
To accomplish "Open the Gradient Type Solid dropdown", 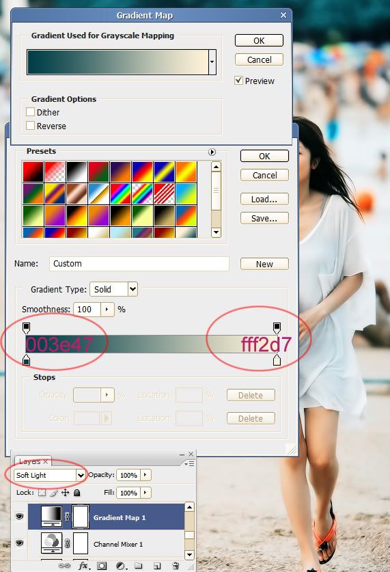I will 113,289.
